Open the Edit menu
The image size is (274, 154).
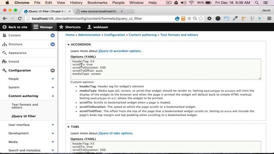pyautogui.click(x=48, y=3)
